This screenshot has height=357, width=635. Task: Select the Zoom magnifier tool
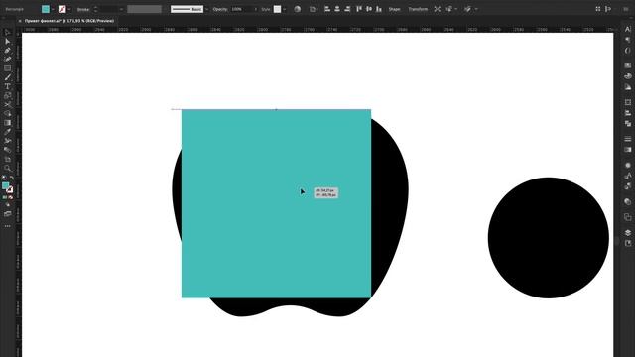7,168
